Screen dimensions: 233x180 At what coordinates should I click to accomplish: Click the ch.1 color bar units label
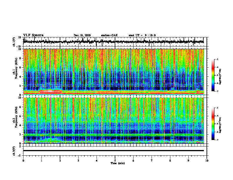(x=221, y=77)
